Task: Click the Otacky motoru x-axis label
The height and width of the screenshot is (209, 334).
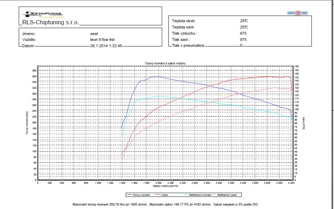Action: click(x=165, y=186)
